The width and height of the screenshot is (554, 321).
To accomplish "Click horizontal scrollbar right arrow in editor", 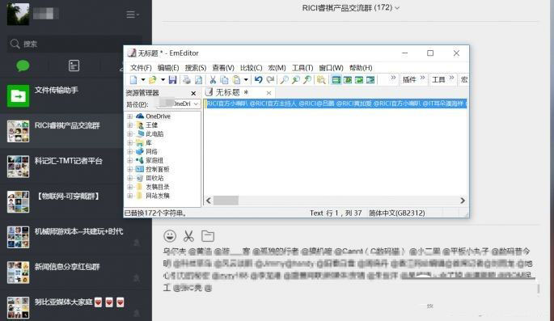I will coord(463,201).
